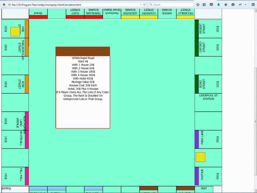Viewport: 257px width, 193px height.
Task: Click the "Mortage Value 50$" line
Action: point(83,82)
